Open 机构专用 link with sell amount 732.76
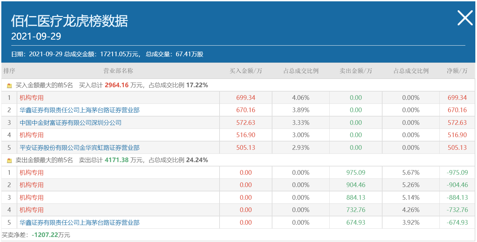 [32, 210]
